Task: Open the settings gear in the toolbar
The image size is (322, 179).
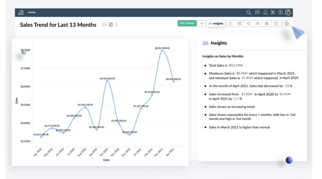Action: (287, 23)
